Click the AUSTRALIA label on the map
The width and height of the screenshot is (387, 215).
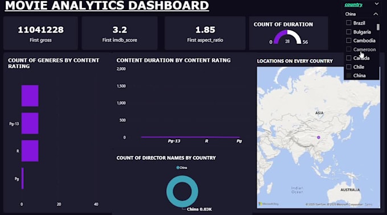point(350,190)
